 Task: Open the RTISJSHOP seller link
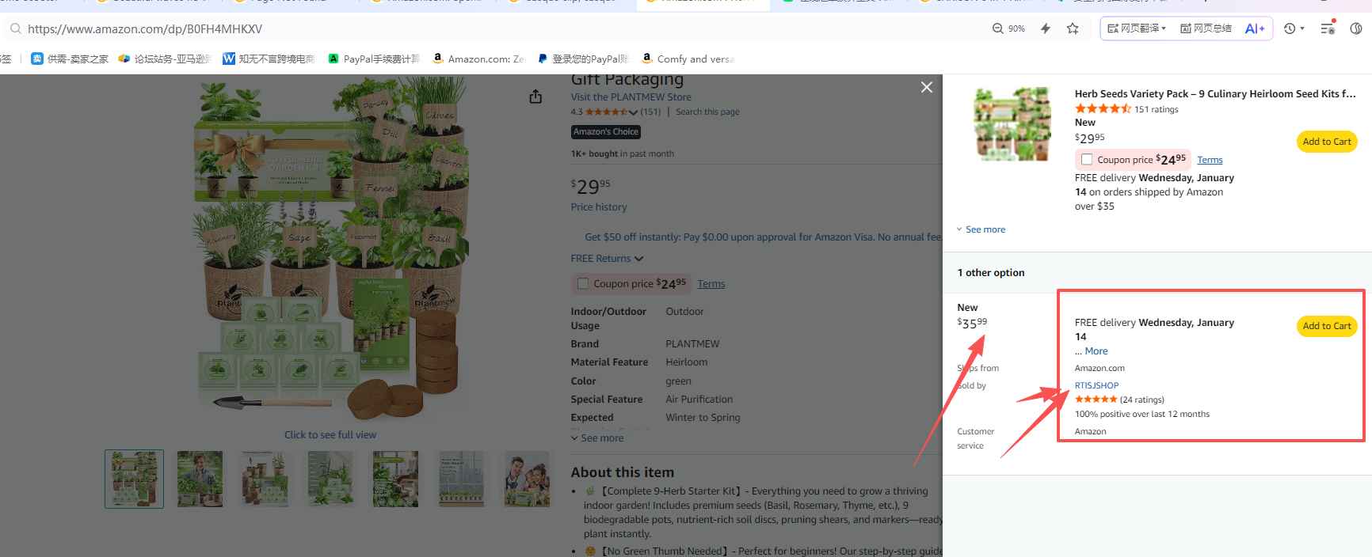point(1096,385)
